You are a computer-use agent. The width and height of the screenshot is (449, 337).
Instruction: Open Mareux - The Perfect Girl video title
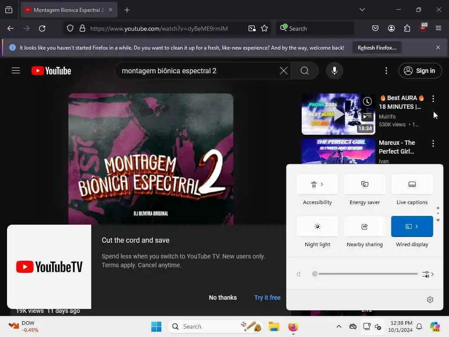click(397, 147)
